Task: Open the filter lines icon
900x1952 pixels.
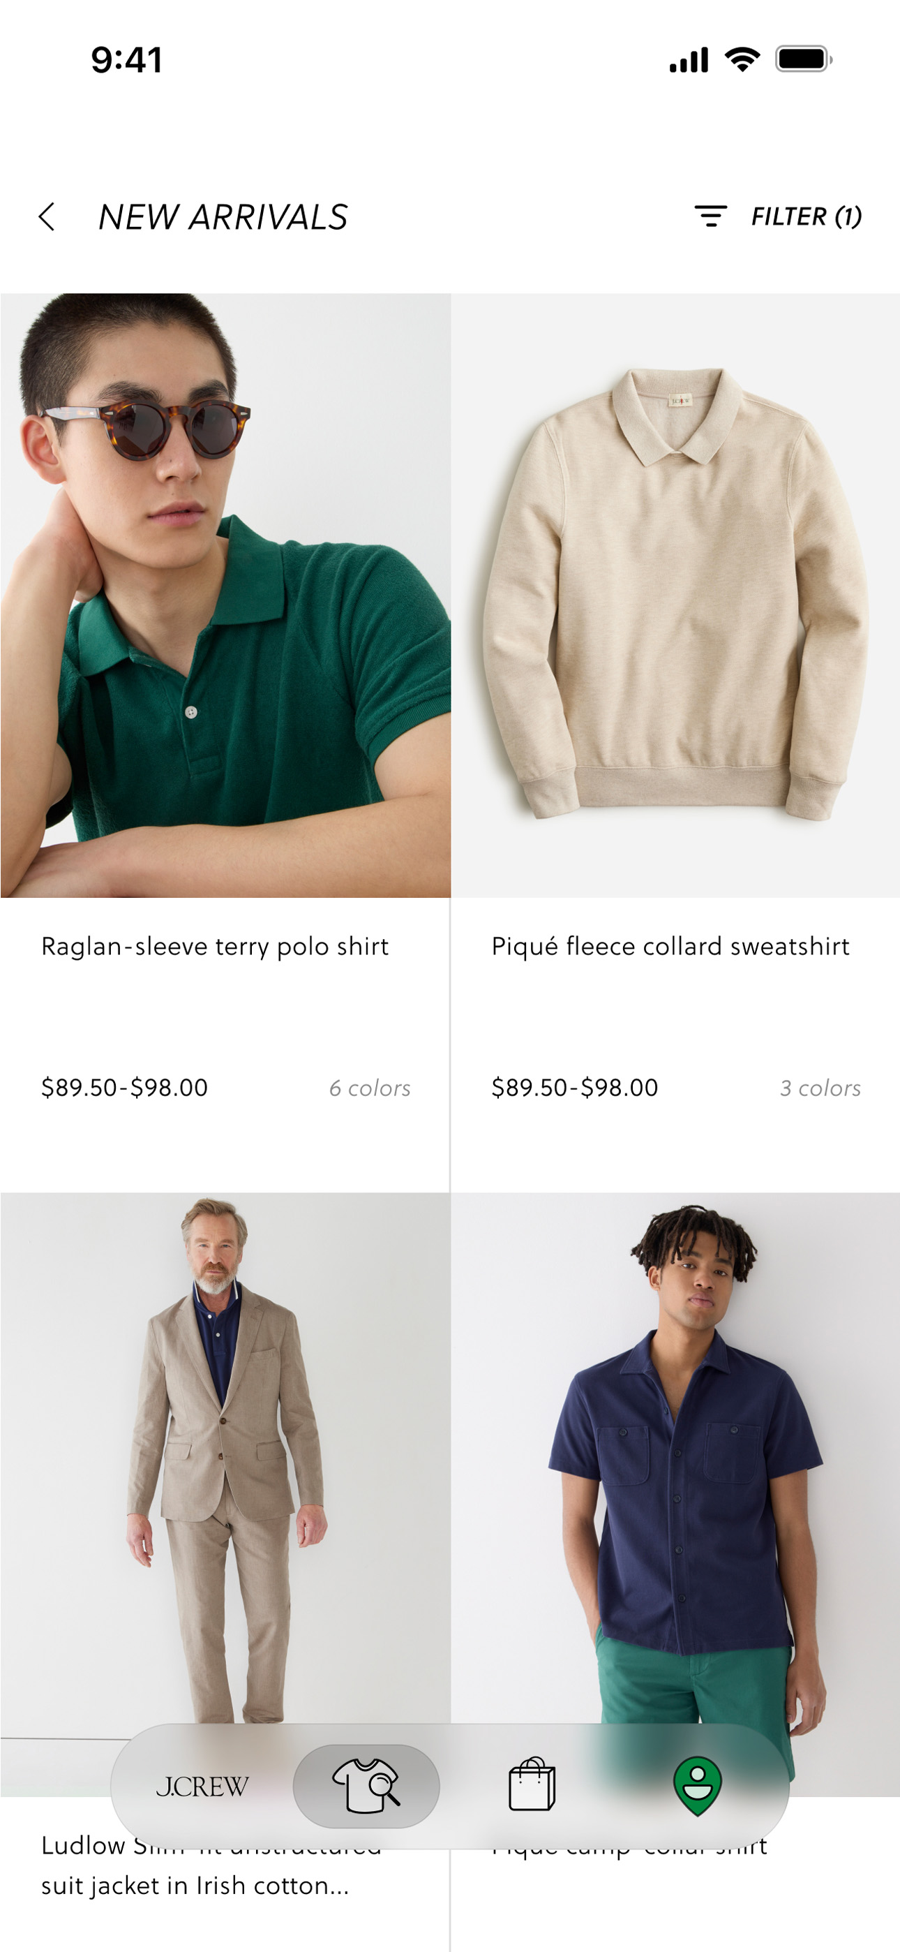Action: pyautogui.click(x=711, y=216)
